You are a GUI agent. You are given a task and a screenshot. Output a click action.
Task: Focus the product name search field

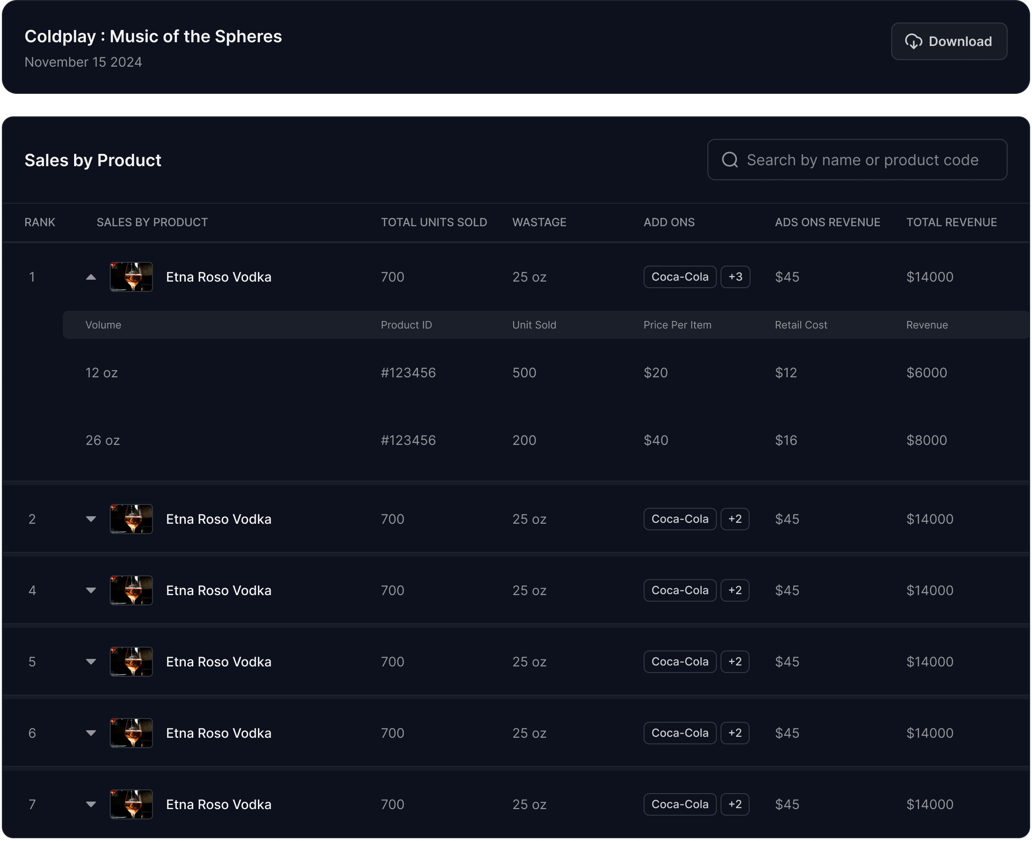point(862,160)
